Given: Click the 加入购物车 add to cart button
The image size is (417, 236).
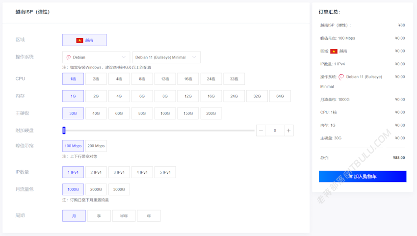Looking at the screenshot, I should (363, 177).
